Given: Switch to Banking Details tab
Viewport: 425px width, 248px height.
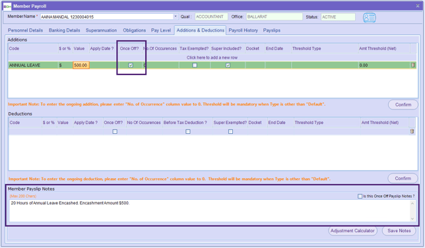Looking at the screenshot, I should (64, 30).
